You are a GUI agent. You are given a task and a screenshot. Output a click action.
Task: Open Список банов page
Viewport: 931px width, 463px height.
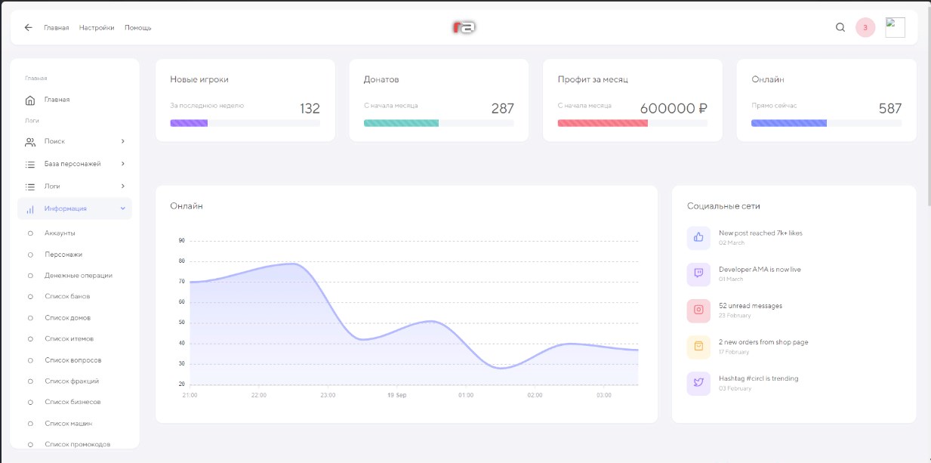[67, 297]
